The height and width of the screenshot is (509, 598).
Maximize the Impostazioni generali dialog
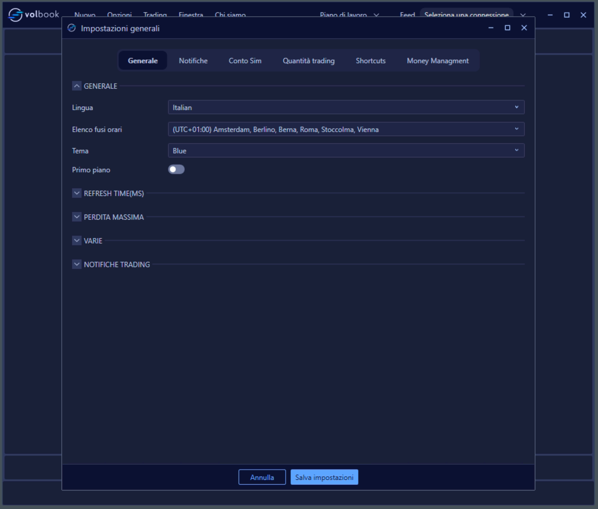pos(508,28)
